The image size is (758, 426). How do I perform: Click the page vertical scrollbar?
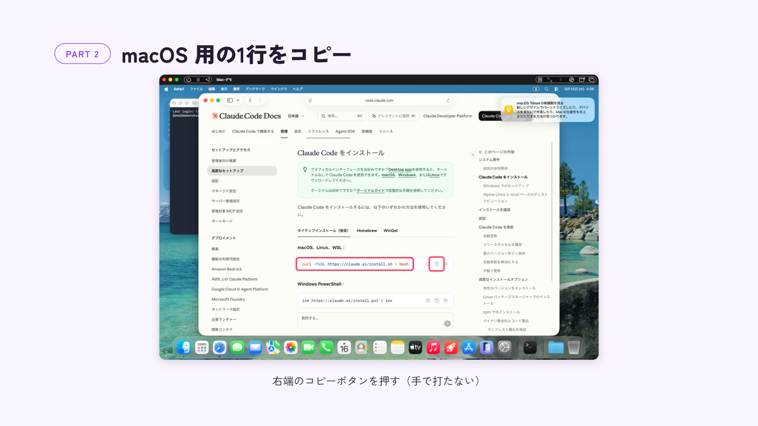552,210
